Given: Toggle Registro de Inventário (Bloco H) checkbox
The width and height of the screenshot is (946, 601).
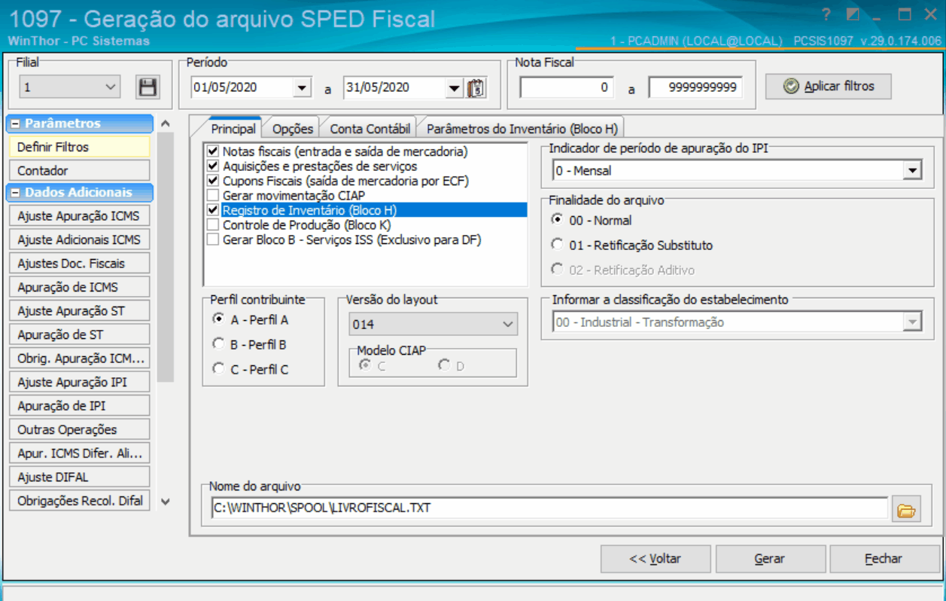Looking at the screenshot, I should click(212, 210).
